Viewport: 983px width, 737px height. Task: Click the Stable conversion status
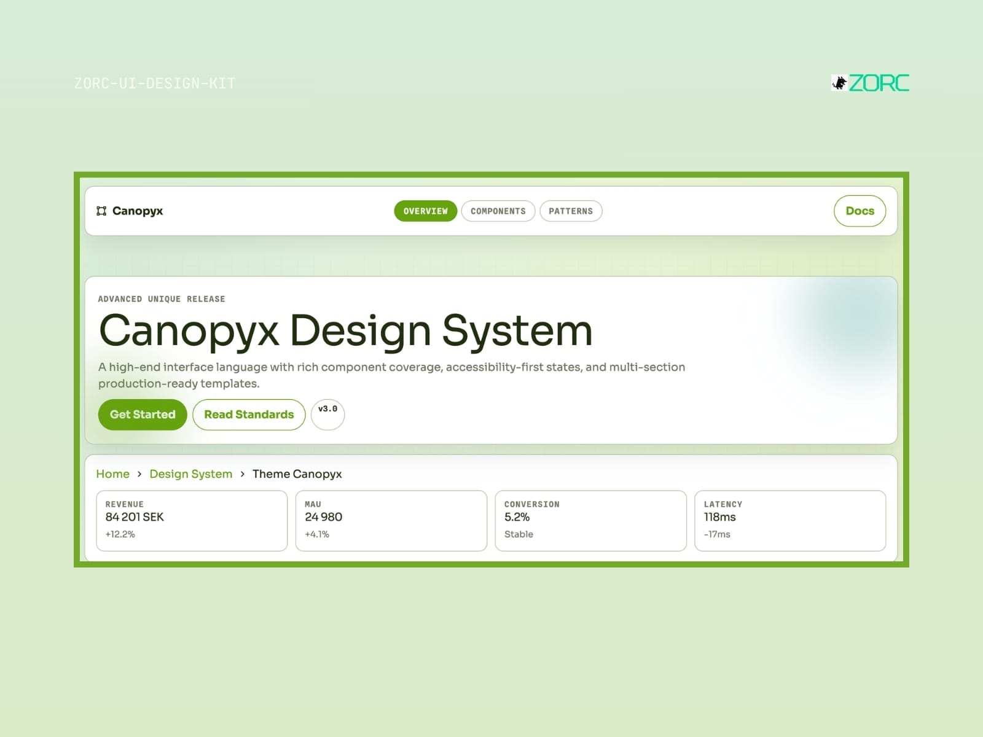519,534
